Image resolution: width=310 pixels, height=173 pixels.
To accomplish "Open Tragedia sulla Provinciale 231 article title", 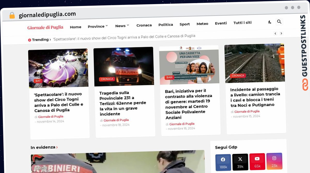I will (123, 103).
